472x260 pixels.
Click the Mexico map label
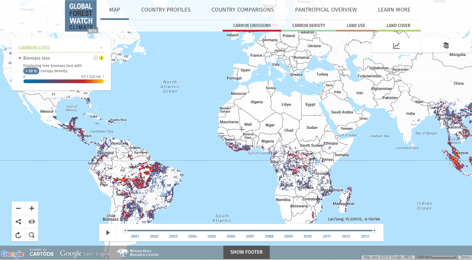pyautogui.click(x=46, y=111)
